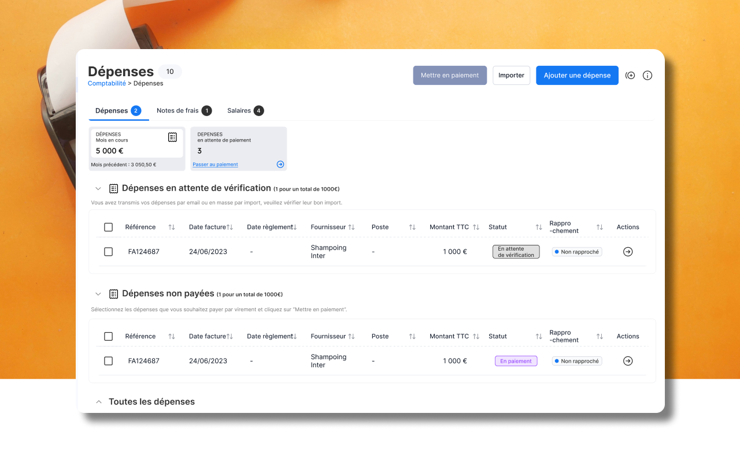Image resolution: width=740 pixels, height=462 pixels.
Task: Switch to the Salaires tab
Action: pos(245,110)
